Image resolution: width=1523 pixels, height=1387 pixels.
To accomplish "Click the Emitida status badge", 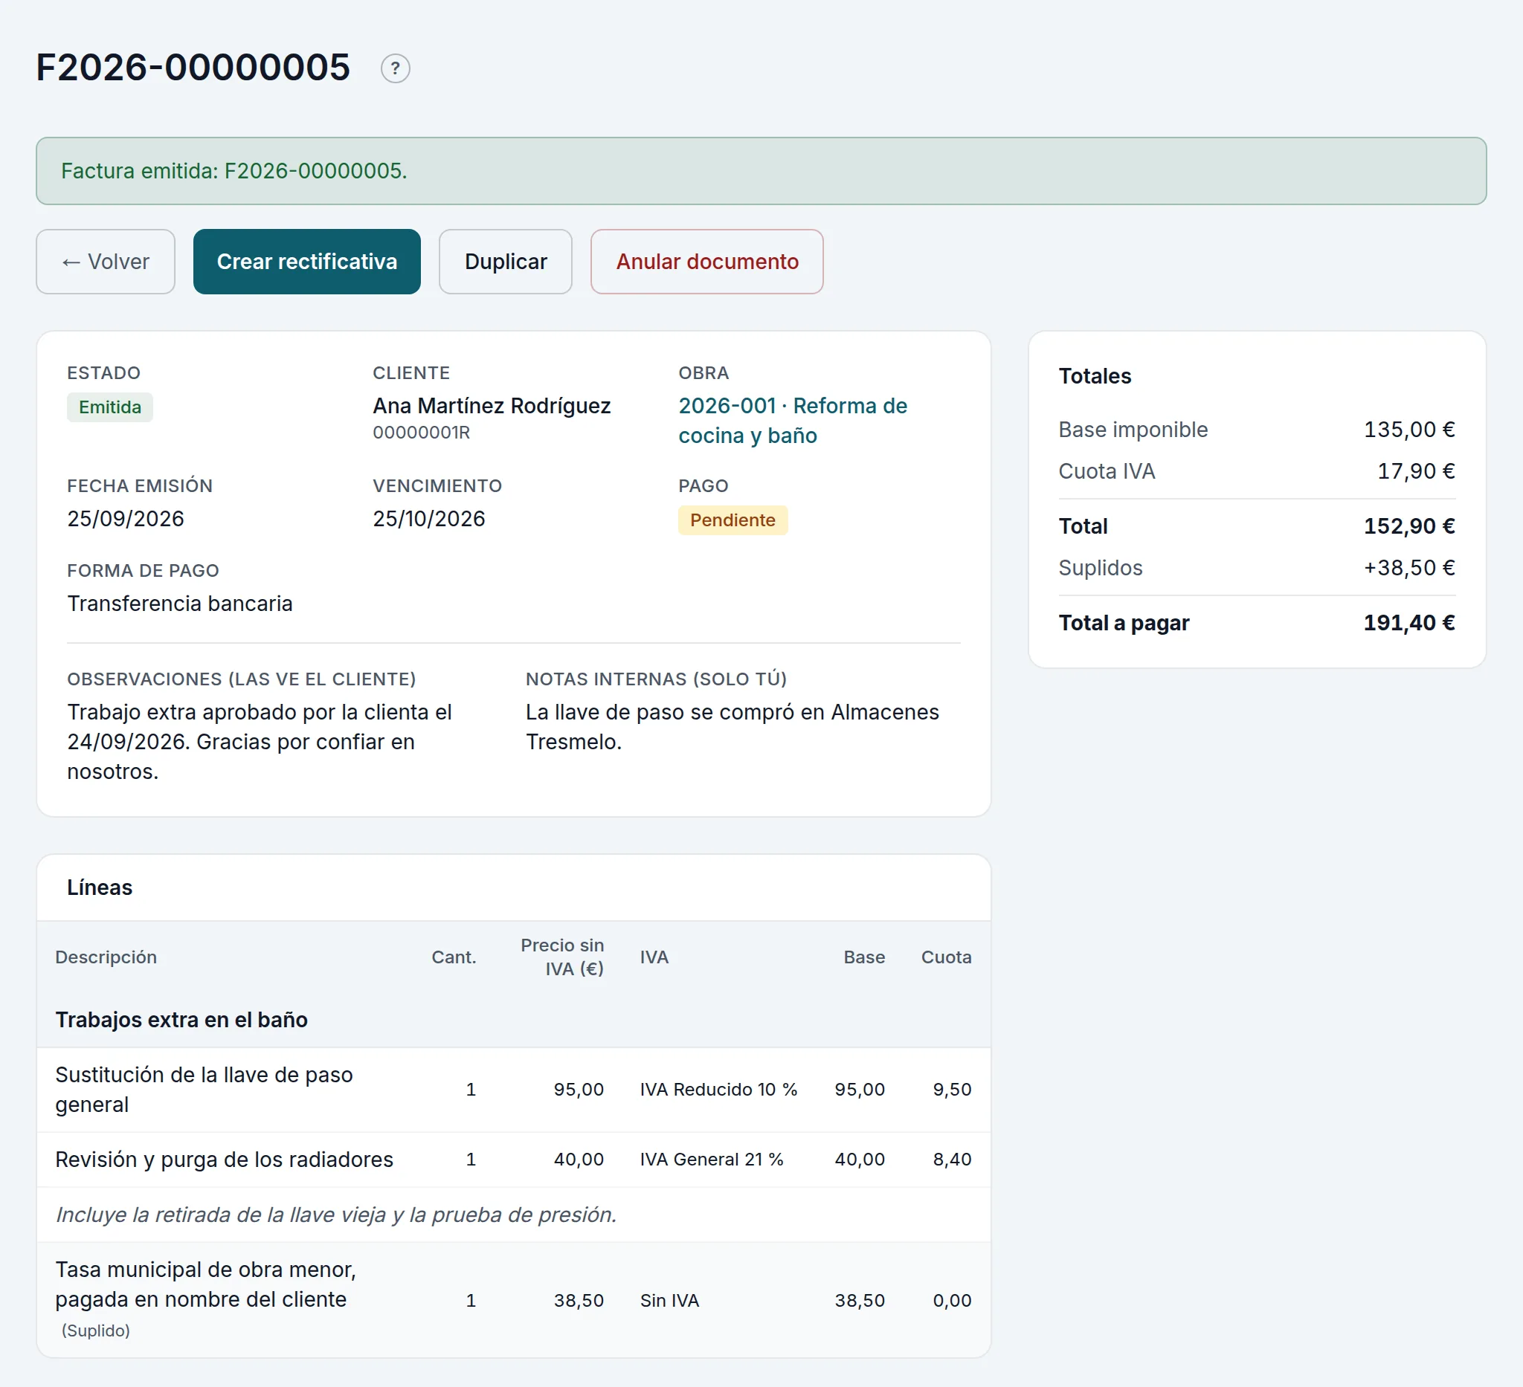I will pyautogui.click(x=110, y=407).
